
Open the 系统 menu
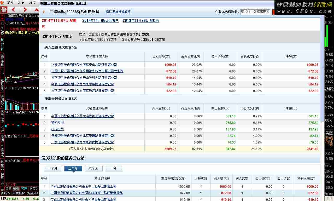point(10,3)
